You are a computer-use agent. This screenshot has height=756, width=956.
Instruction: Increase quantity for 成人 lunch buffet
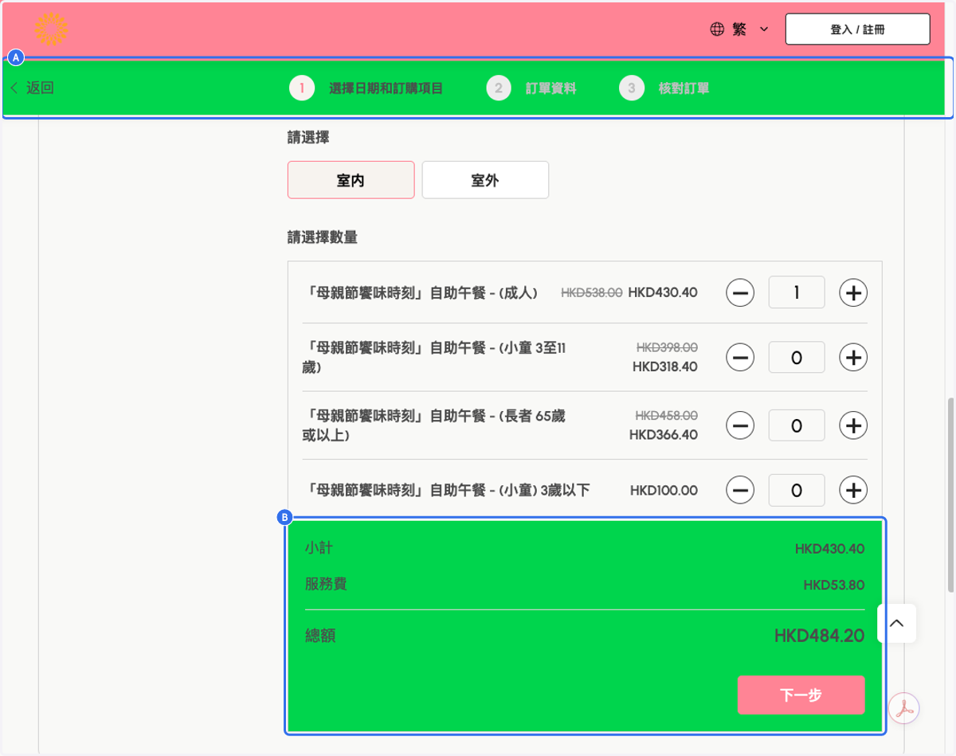pyautogui.click(x=853, y=293)
